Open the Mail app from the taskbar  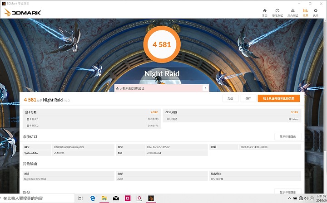click(x=116, y=198)
